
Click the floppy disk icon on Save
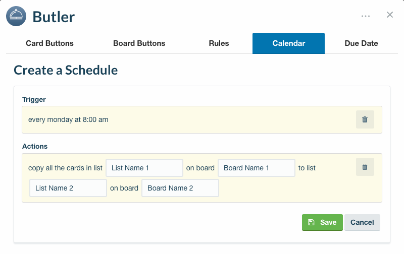(x=311, y=222)
